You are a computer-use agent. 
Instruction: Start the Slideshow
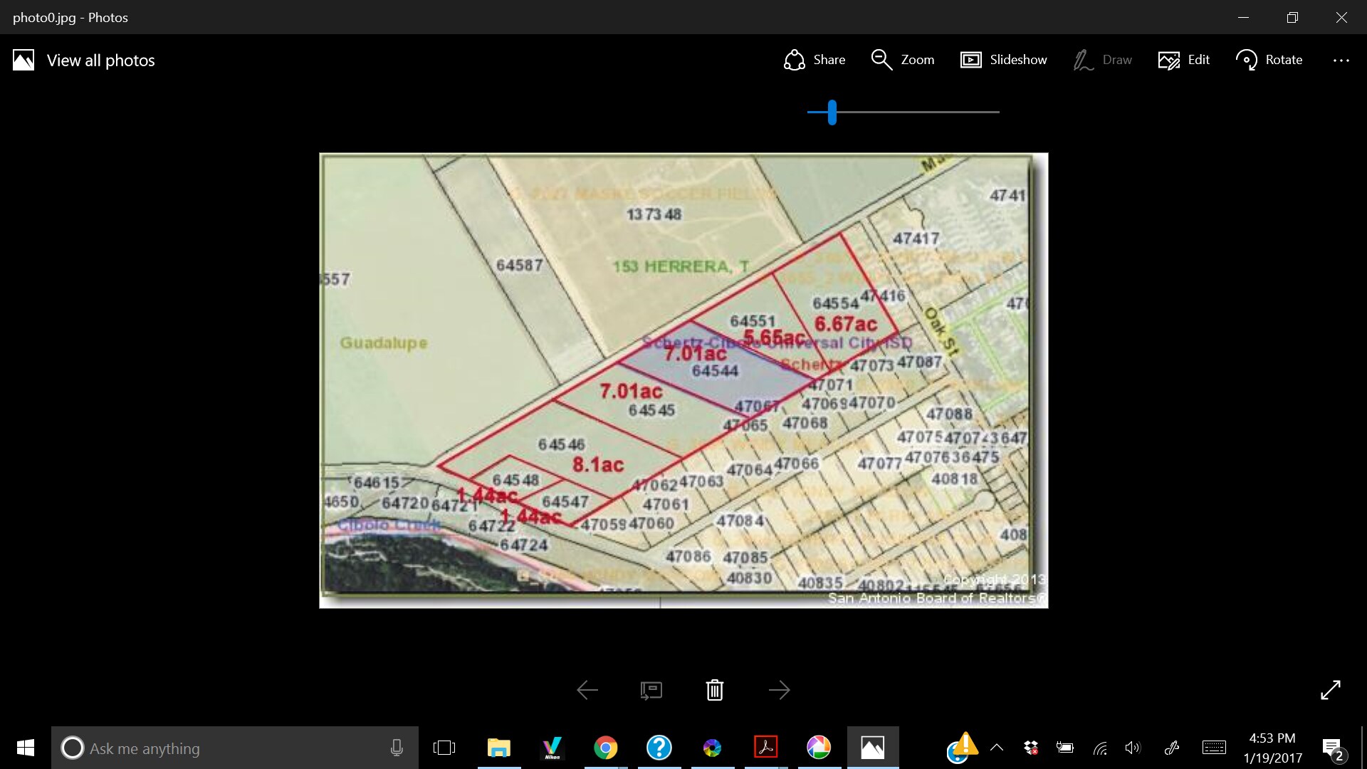[1003, 60]
